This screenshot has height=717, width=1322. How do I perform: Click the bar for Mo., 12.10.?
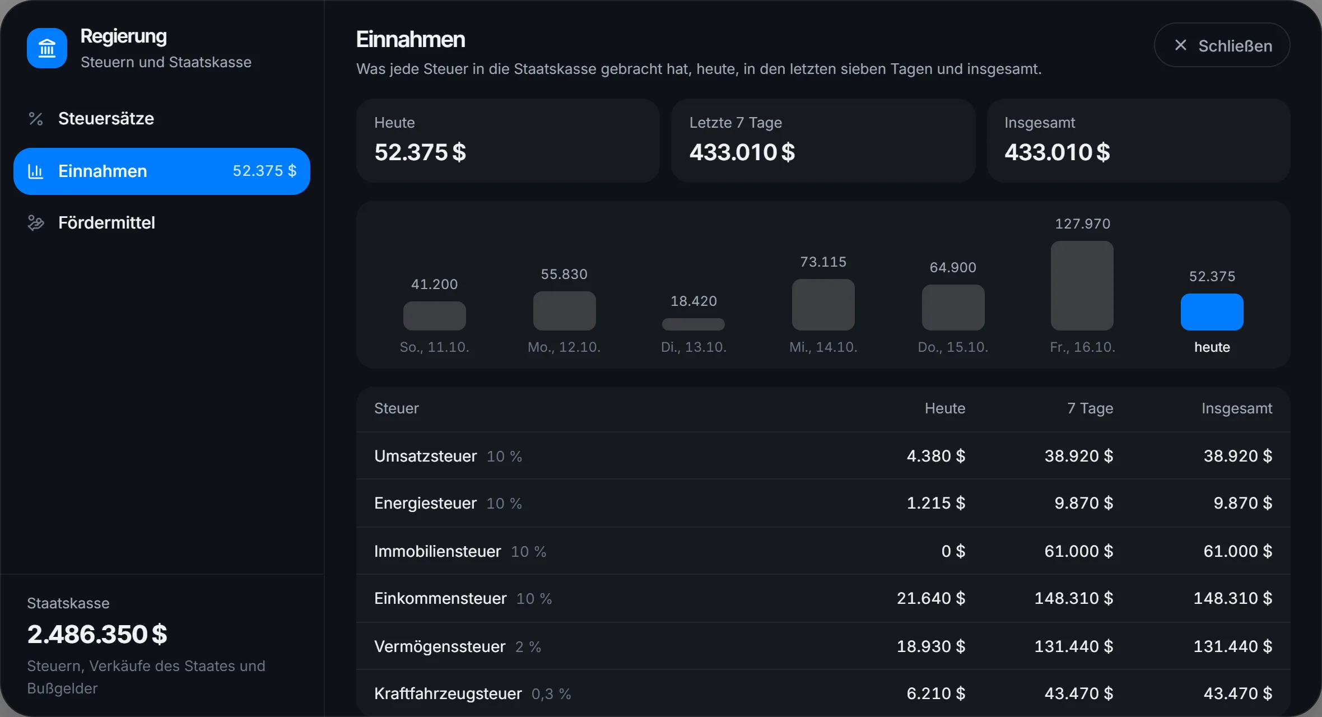[x=564, y=311]
